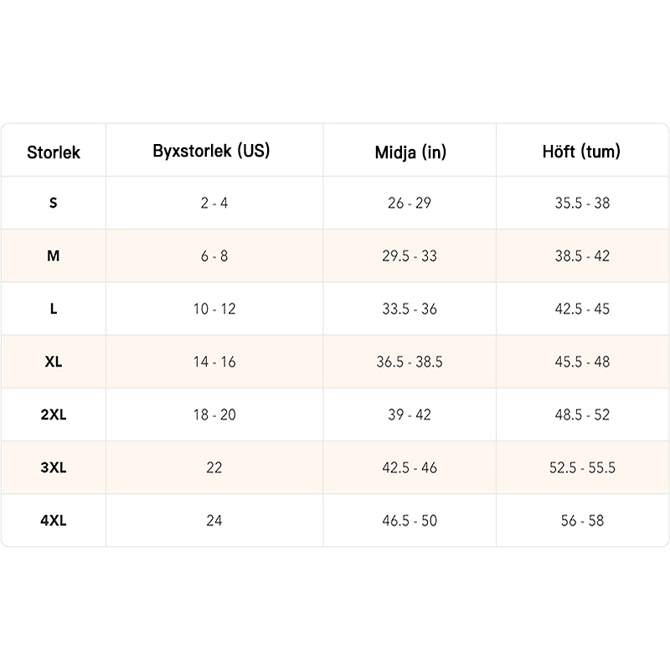This screenshot has width=670, height=670.
Task: Click the S size row label
Action: point(54,203)
